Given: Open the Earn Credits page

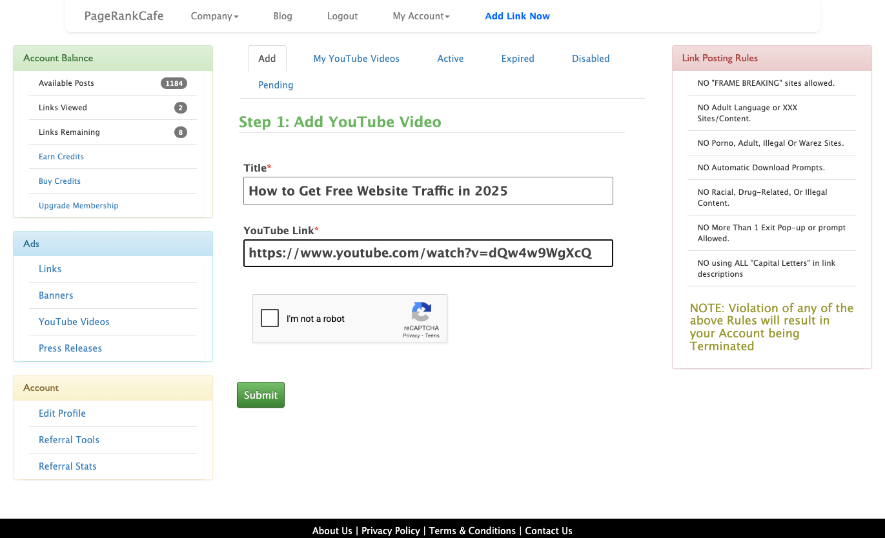Looking at the screenshot, I should click(x=61, y=156).
